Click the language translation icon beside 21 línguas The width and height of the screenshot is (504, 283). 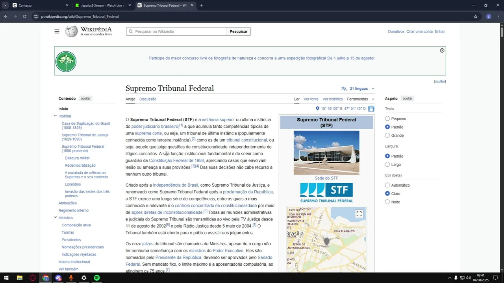pyautogui.click(x=344, y=89)
